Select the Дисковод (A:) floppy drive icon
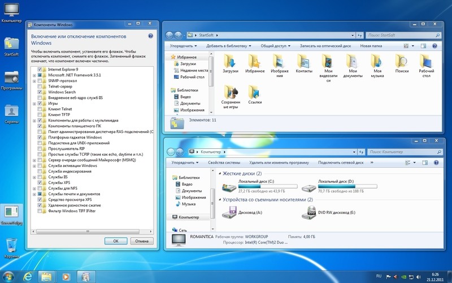Image resolution: width=452 pixels, height=283 pixels. point(229,213)
